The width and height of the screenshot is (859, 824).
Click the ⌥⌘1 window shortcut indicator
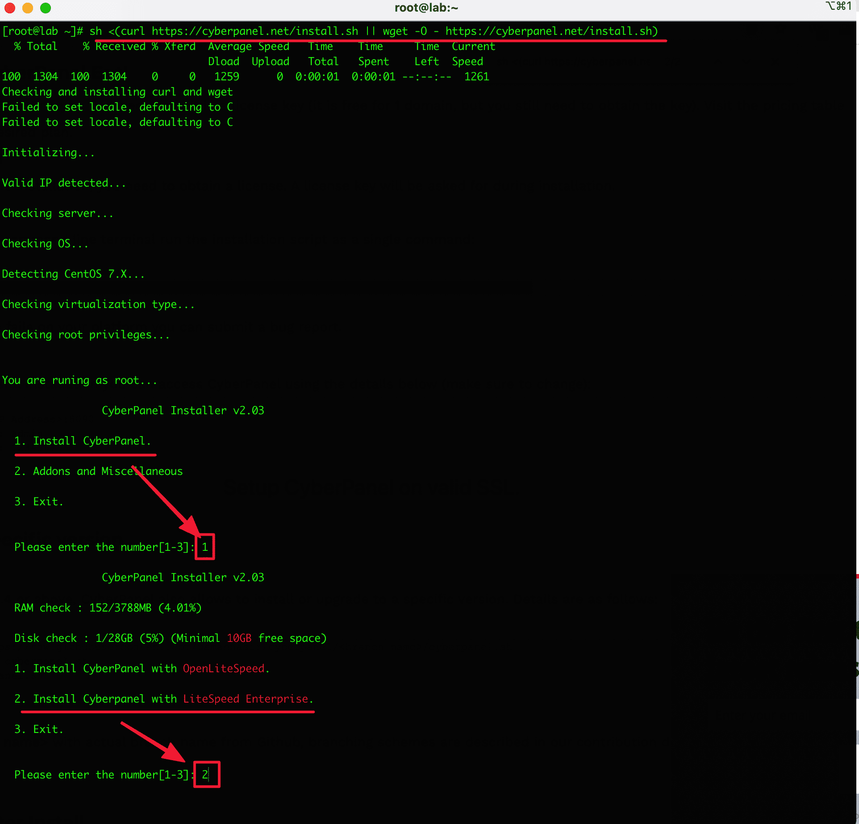click(x=838, y=6)
